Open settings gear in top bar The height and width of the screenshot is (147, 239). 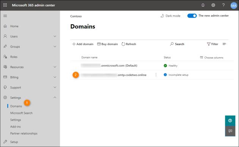tap(213, 5)
